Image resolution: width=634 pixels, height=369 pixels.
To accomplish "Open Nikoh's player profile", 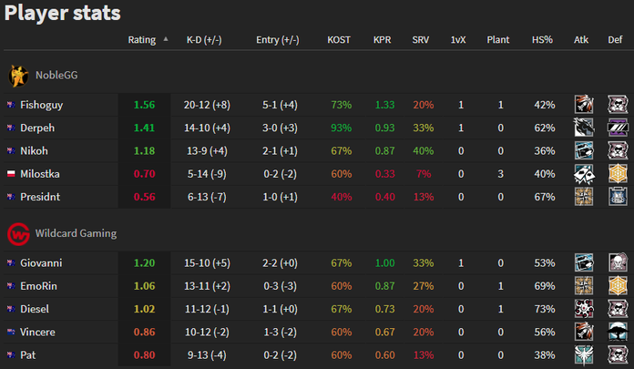I will coord(34,151).
